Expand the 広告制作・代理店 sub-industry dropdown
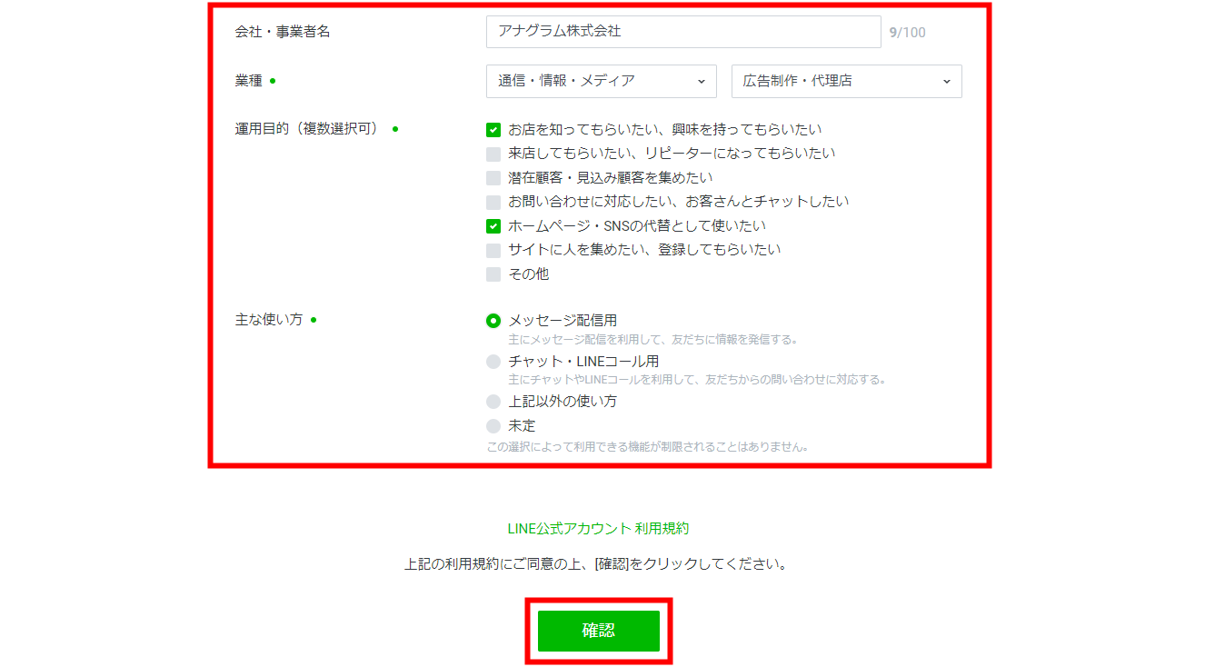This screenshot has width=1205, height=667. (845, 81)
